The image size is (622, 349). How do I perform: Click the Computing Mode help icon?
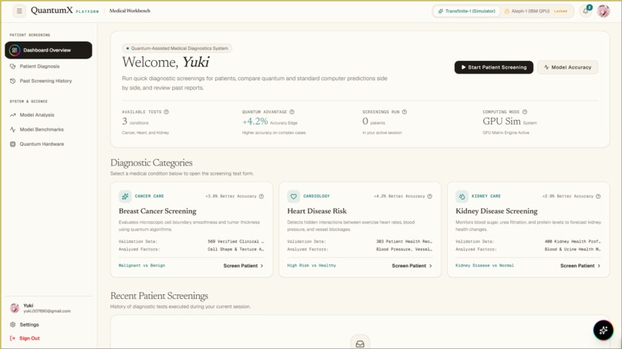(x=525, y=112)
